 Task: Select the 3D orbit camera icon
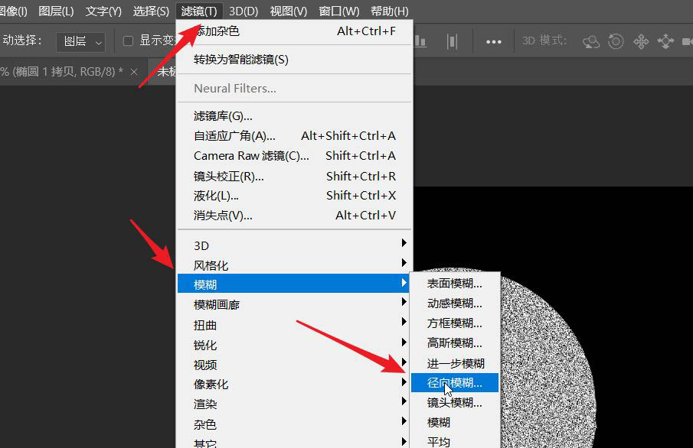coord(591,41)
